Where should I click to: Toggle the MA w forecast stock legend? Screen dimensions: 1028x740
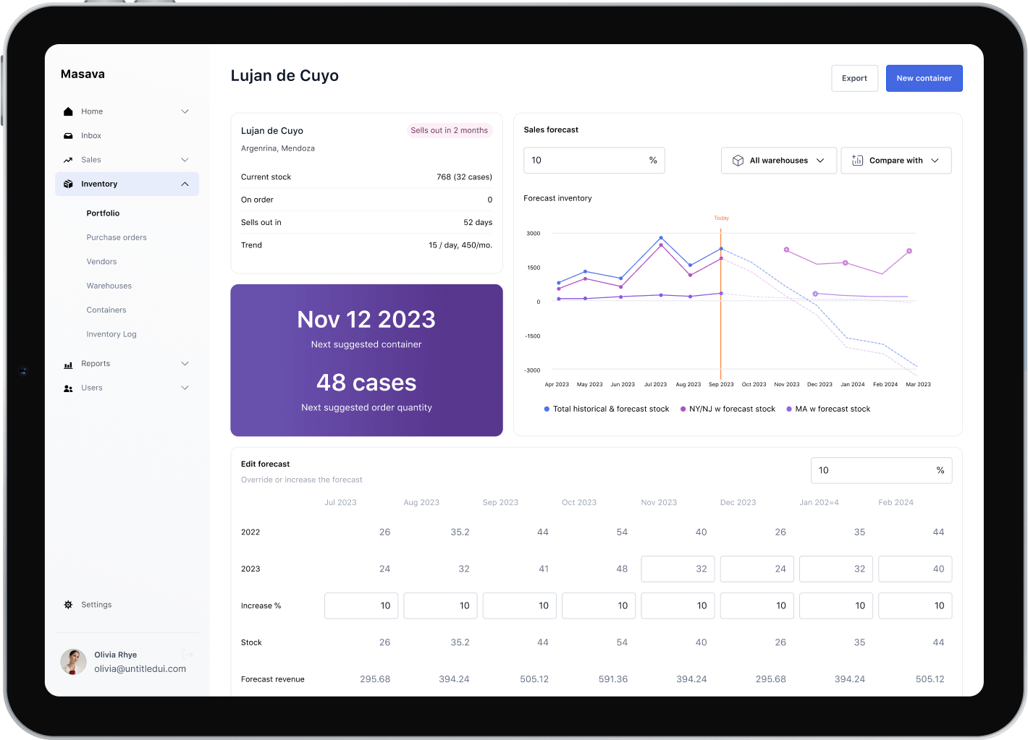[x=828, y=409]
